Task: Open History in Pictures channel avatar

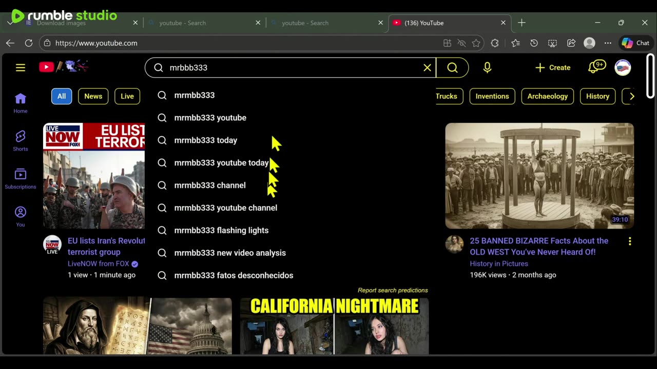Action: (454, 245)
